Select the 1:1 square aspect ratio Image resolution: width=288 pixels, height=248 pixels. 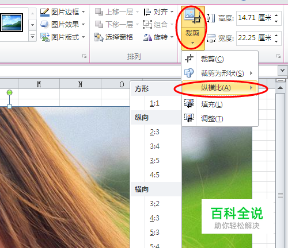[x=155, y=103]
